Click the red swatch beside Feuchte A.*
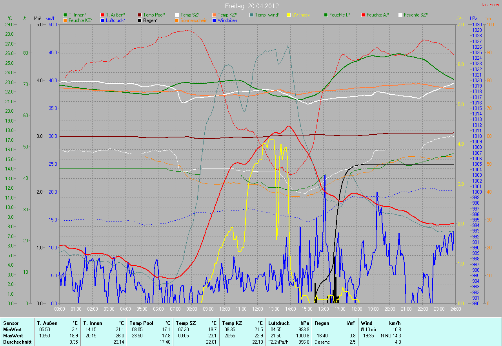Screen dimensions: 502x346 tap(363, 15)
